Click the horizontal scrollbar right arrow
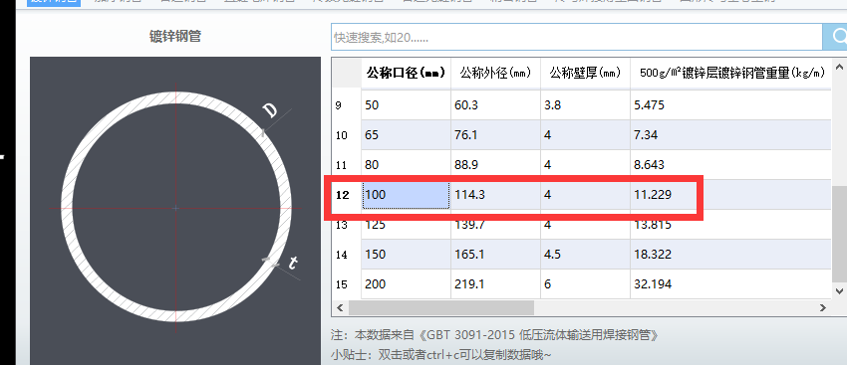Viewport: 847px width, 365px height. pos(823,308)
